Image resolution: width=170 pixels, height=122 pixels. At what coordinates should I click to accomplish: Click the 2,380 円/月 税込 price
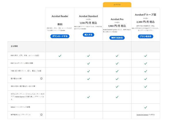[146, 22]
